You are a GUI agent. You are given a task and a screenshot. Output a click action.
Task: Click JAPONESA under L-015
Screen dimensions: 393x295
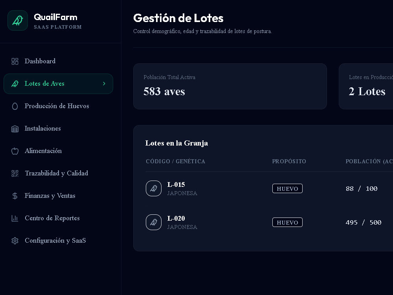[x=182, y=193]
